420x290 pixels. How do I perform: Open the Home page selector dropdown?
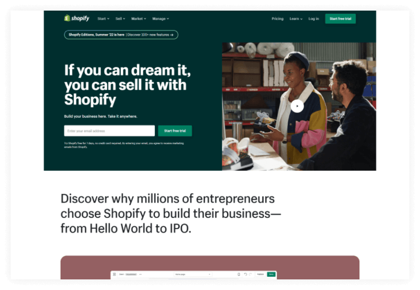[x=193, y=274]
